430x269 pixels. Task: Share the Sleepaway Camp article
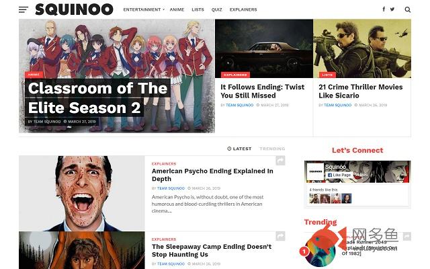pyautogui.click(x=280, y=236)
